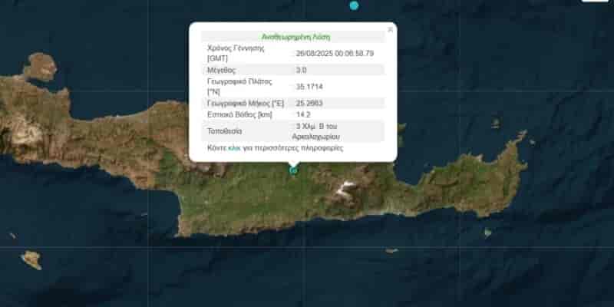Screen dimensions: 614x307
Task: Click the latitude value 35.1714
Action: coord(309,87)
